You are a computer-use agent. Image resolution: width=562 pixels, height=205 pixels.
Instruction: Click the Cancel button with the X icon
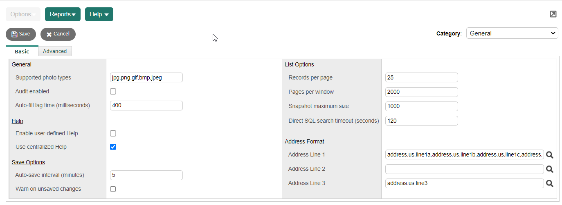58,34
